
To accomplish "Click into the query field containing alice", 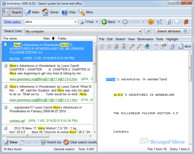I will pyautogui.click(x=49, y=22).
